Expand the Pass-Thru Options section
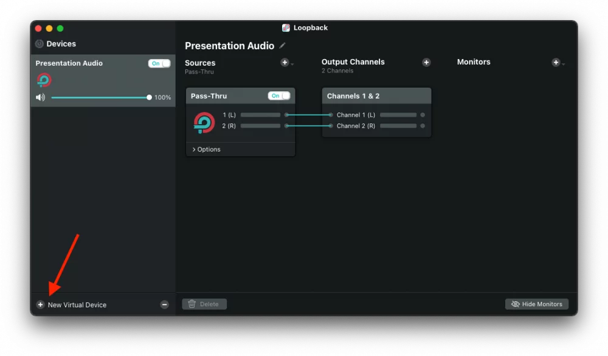 tap(206, 150)
